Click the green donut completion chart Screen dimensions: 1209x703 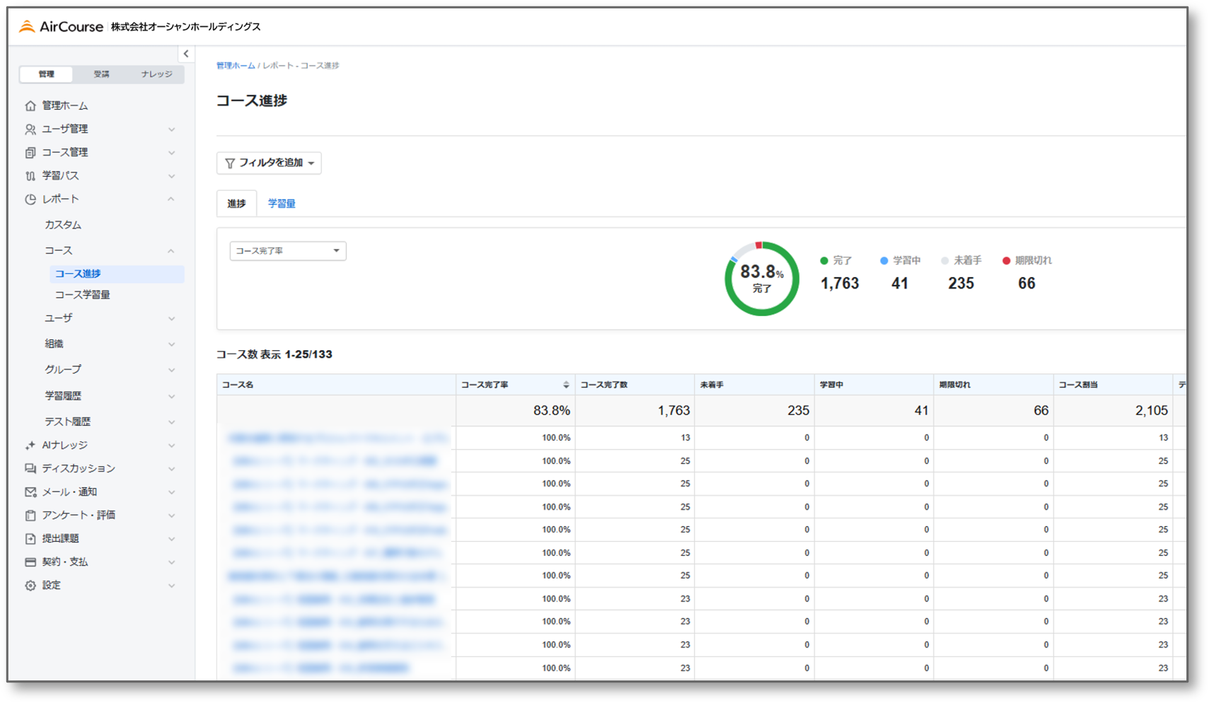(x=761, y=279)
